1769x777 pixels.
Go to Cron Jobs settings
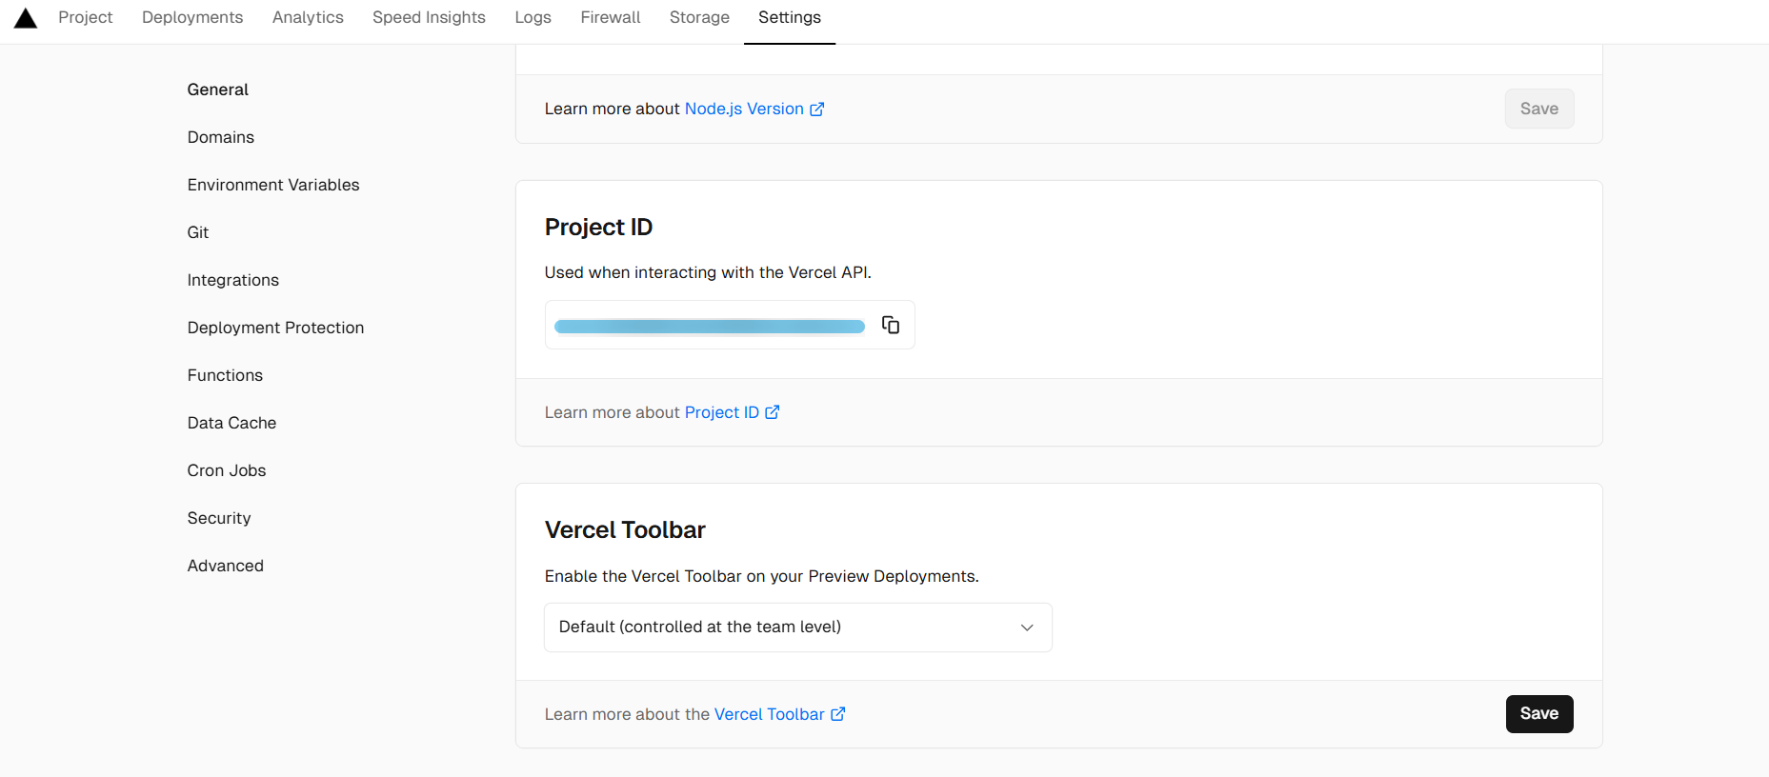[x=227, y=470]
